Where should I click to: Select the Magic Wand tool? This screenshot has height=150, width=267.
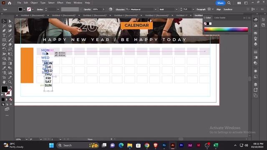coord(4,26)
